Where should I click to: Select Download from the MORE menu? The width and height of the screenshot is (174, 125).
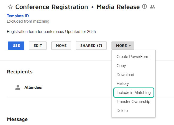point(125,75)
